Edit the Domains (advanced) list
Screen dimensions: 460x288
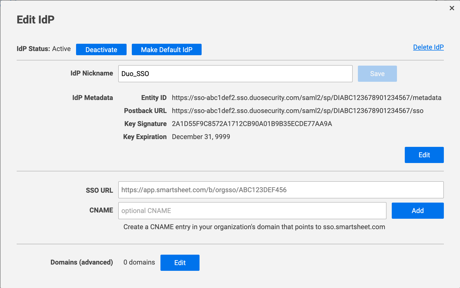(180, 262)
